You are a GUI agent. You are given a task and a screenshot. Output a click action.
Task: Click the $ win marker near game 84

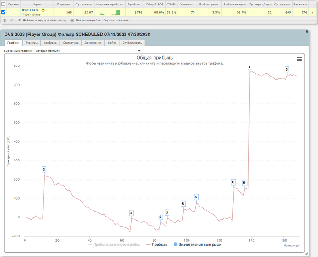click(160, 217)
